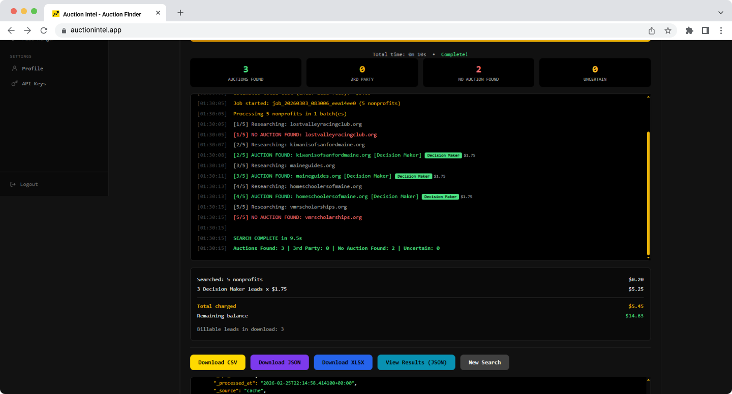Screen dimensions: 732x394
Task: Click the Download XLSX button
Action: (343, 363)
